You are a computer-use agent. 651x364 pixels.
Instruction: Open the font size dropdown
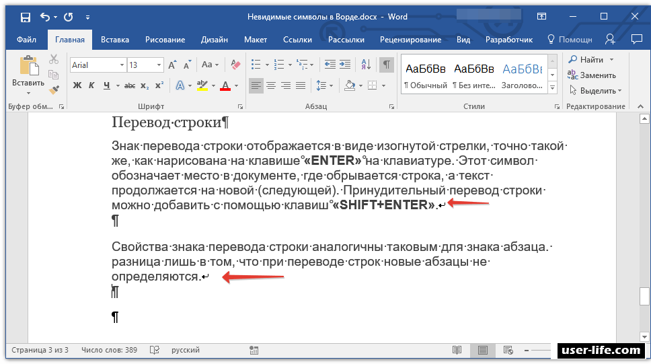coord(159,65)
